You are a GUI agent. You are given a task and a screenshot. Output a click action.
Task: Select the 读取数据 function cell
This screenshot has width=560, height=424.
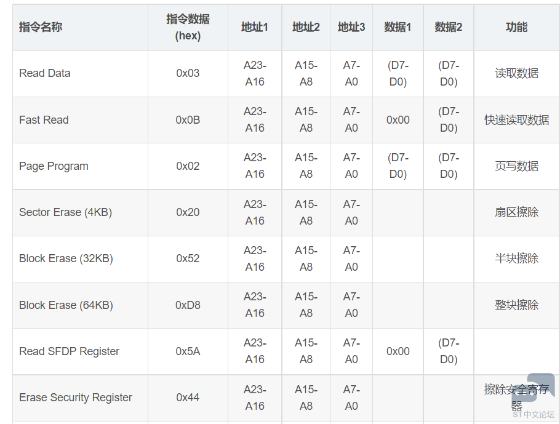[x=516, y=73]
